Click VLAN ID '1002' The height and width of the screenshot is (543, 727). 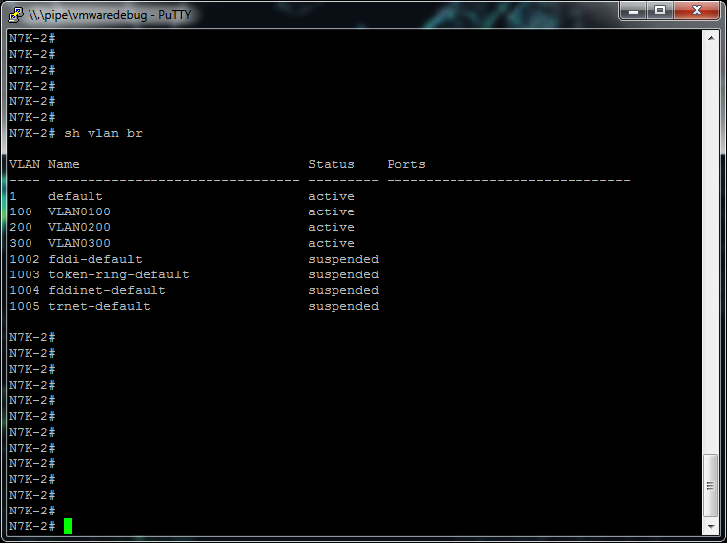point(25,260)
